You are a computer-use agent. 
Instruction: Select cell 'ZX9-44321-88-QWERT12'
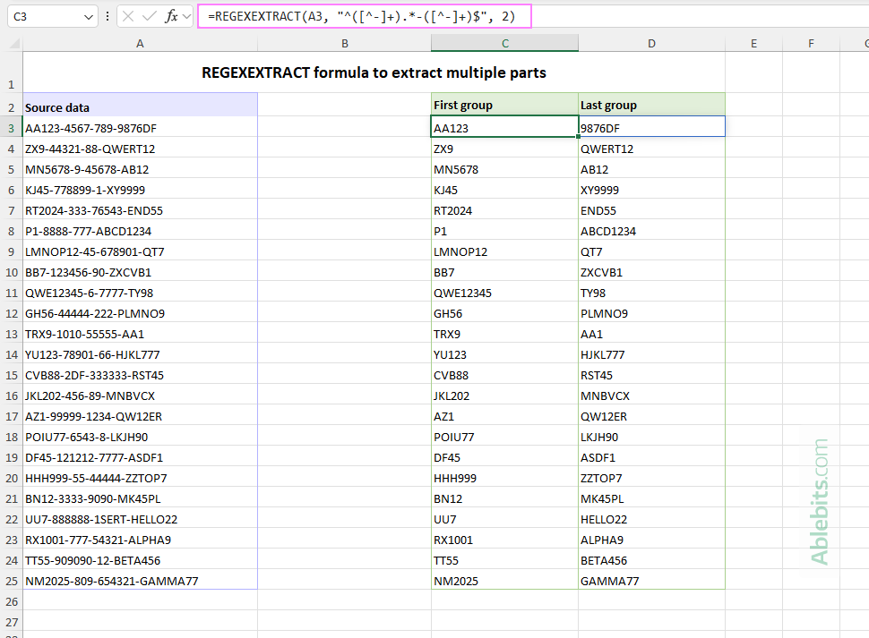141,149
